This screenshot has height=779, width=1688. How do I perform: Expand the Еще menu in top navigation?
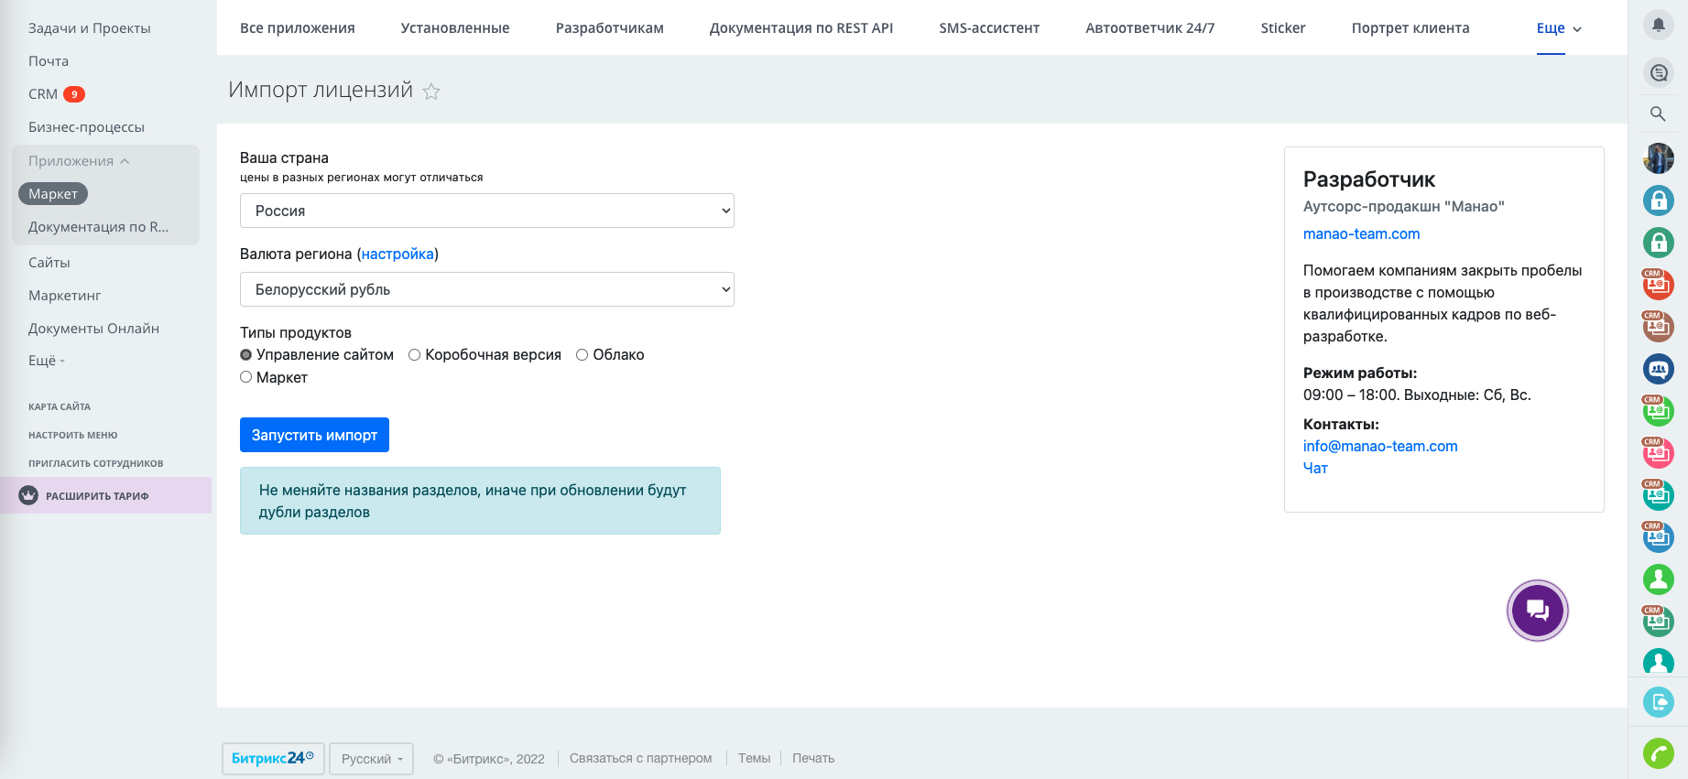[x=1558, y=28]
